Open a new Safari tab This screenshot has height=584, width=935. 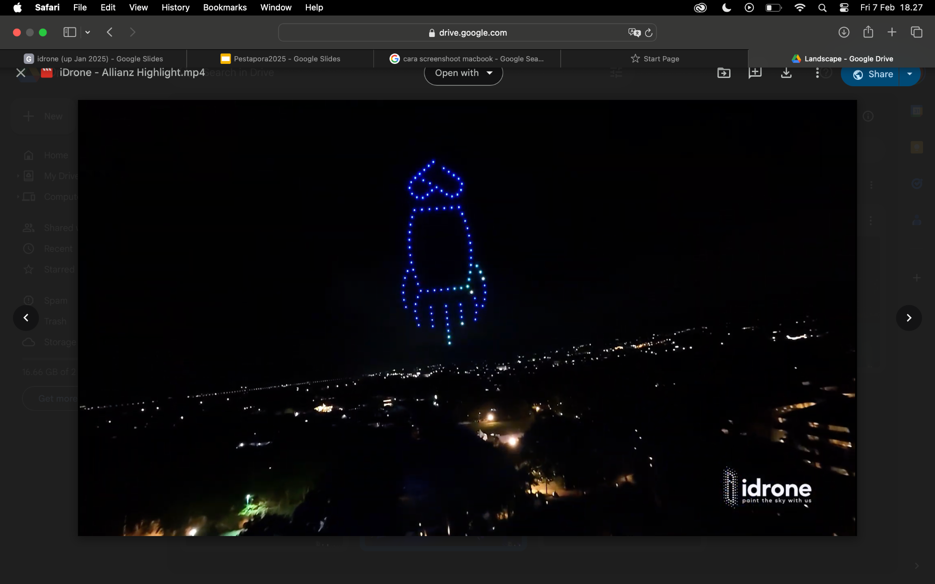coord(892,32)
